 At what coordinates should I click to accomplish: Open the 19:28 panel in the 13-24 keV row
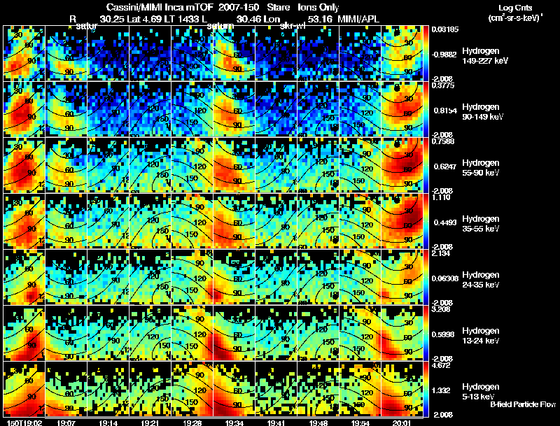click(192, 333)
